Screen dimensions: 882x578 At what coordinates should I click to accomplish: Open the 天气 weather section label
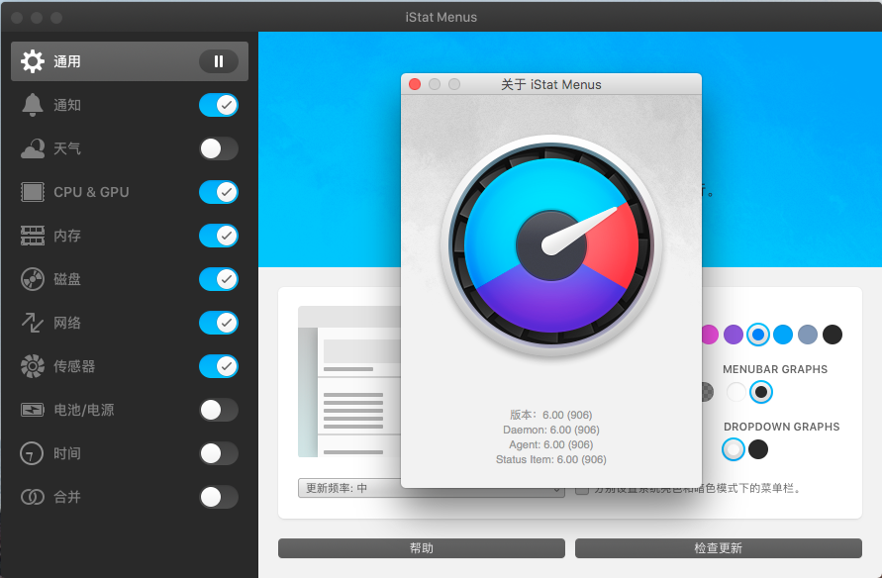coord(67,148)
